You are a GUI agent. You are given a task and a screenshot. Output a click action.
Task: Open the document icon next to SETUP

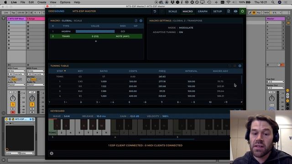pos(229,11)
